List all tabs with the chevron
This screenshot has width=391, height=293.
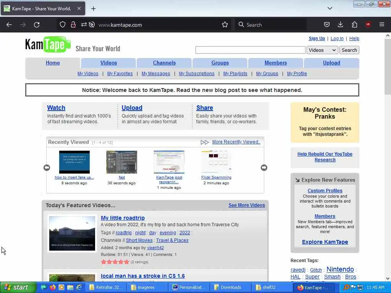click(330, 8)
